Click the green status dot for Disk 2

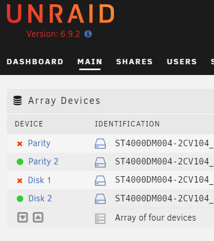pyautogui.click(x=20, y=199)
